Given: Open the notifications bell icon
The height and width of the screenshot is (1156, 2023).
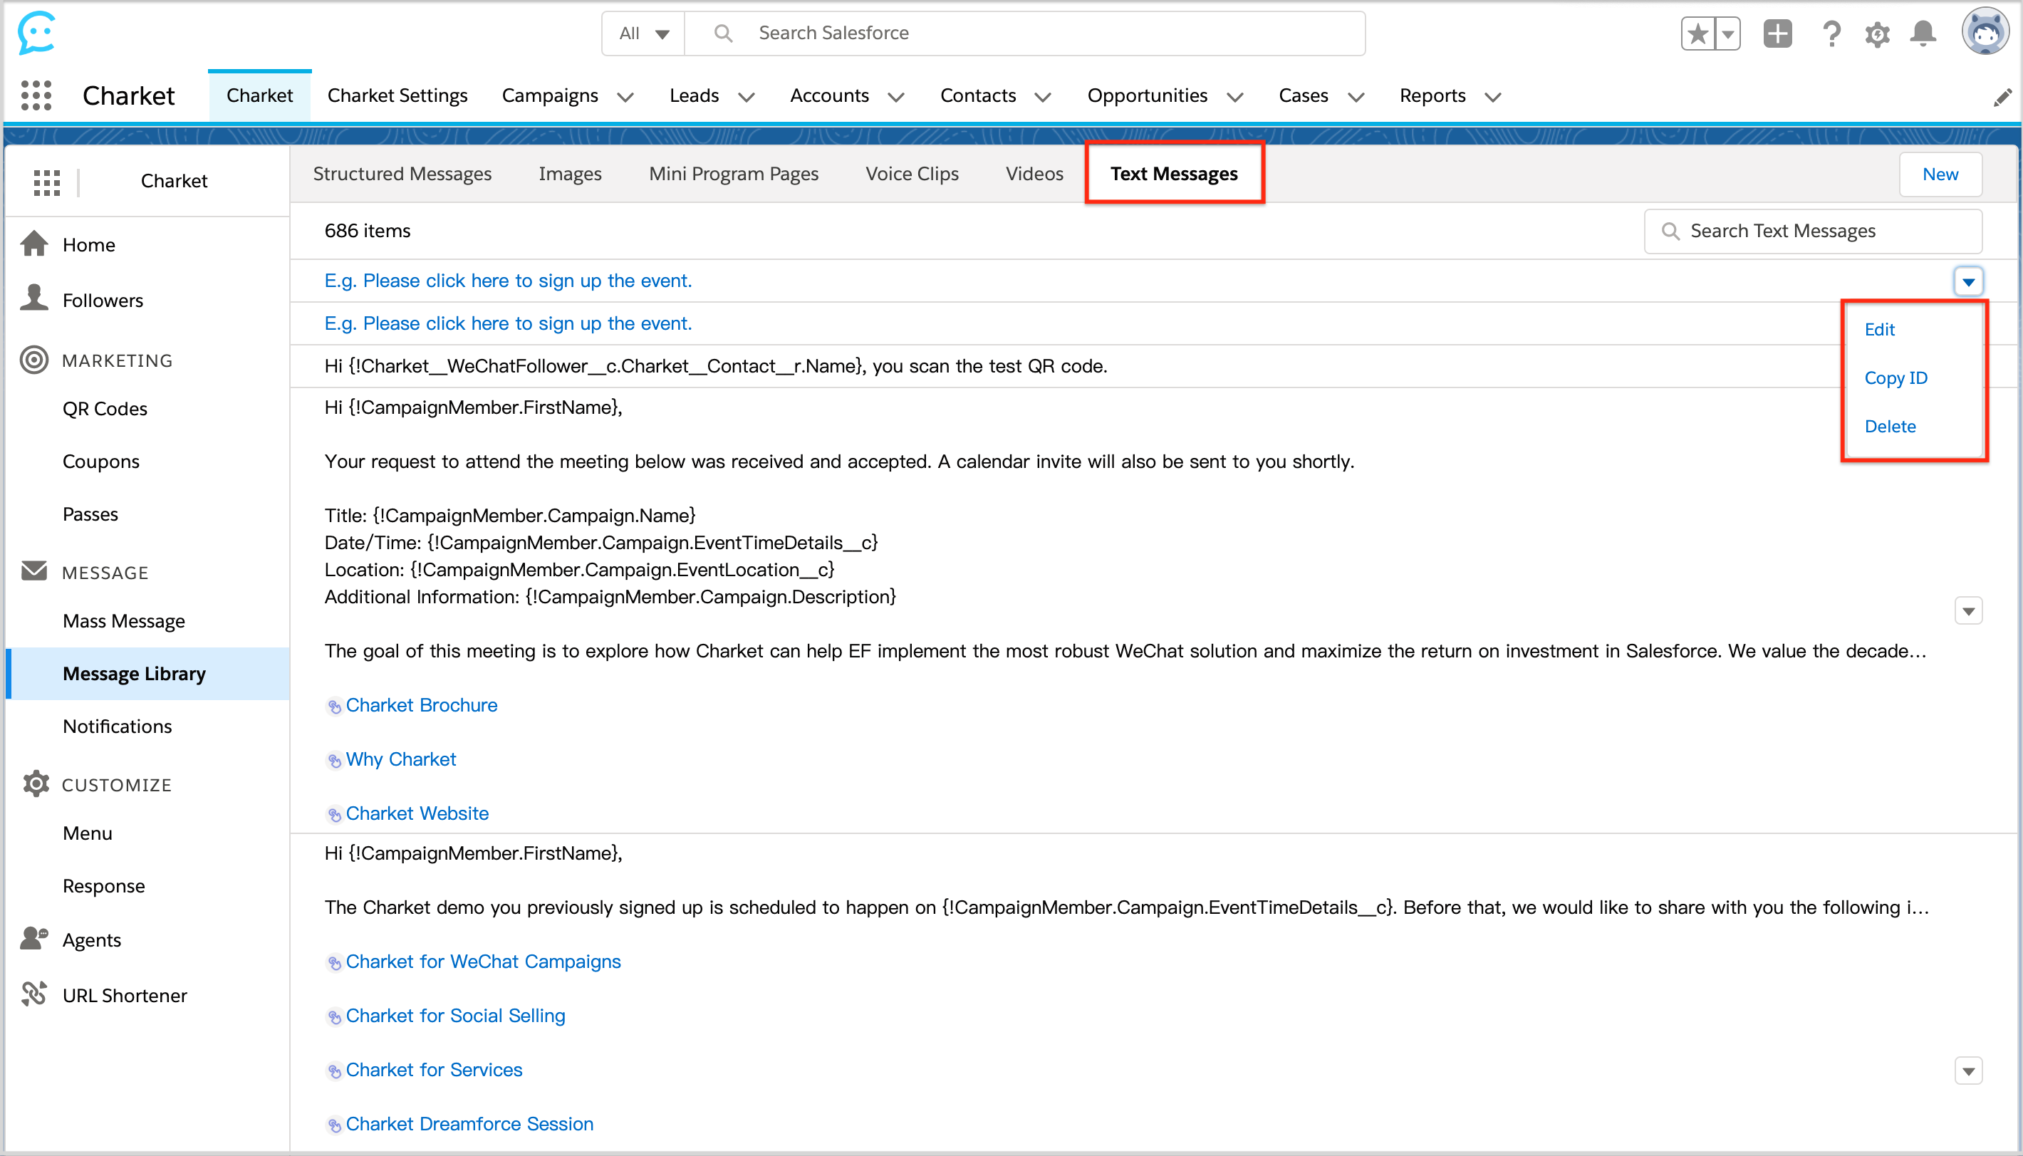Looking at the screenshot, I should (1923, 33).
